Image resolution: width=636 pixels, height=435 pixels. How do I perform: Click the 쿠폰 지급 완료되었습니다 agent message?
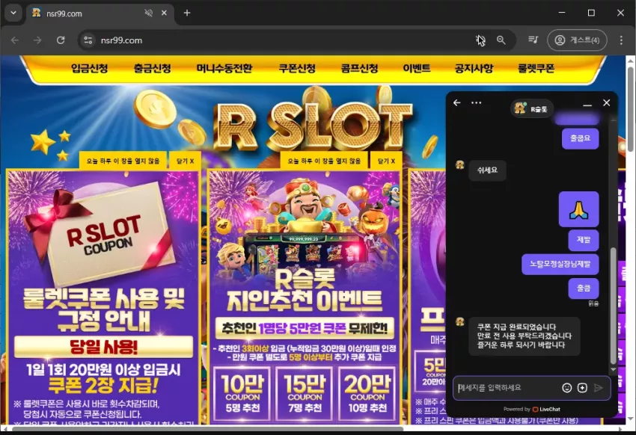click(524, 336)
